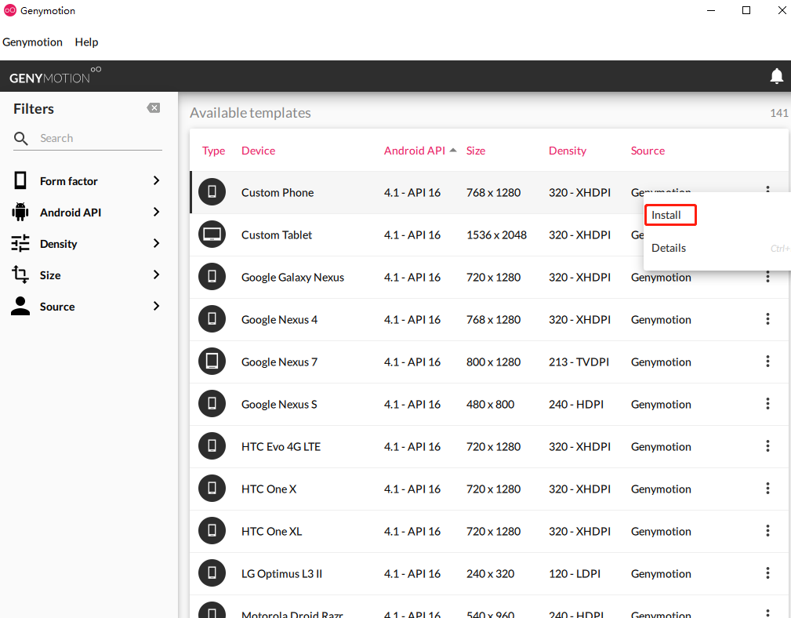The height and width of the screenshot is (618, 791).
Task: Expand the Size filter chevron
Action: coord(156,274)
